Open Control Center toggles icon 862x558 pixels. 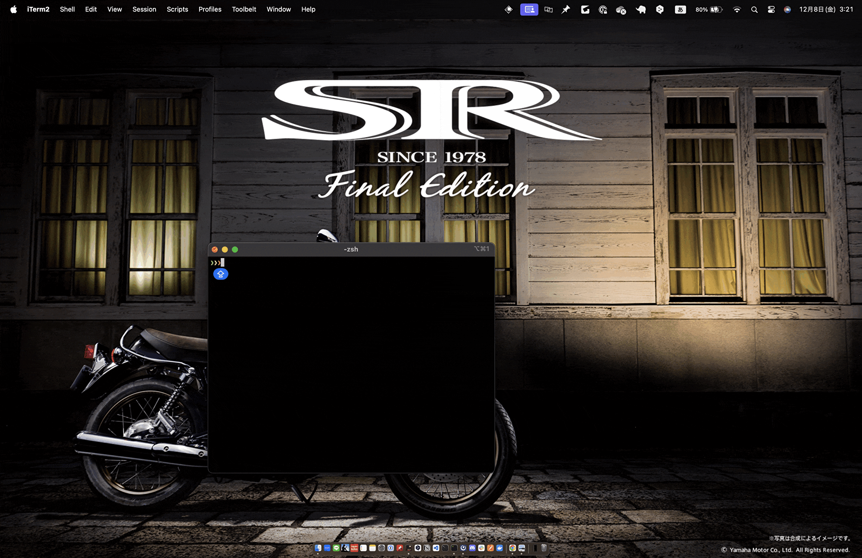click(771, 9)
